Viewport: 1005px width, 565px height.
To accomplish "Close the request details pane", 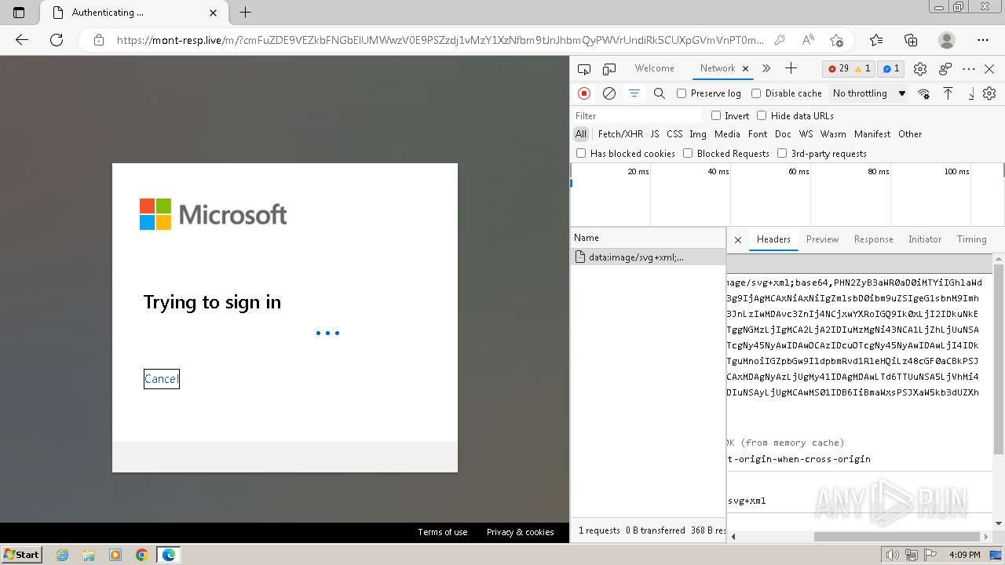I will (738, 239).
